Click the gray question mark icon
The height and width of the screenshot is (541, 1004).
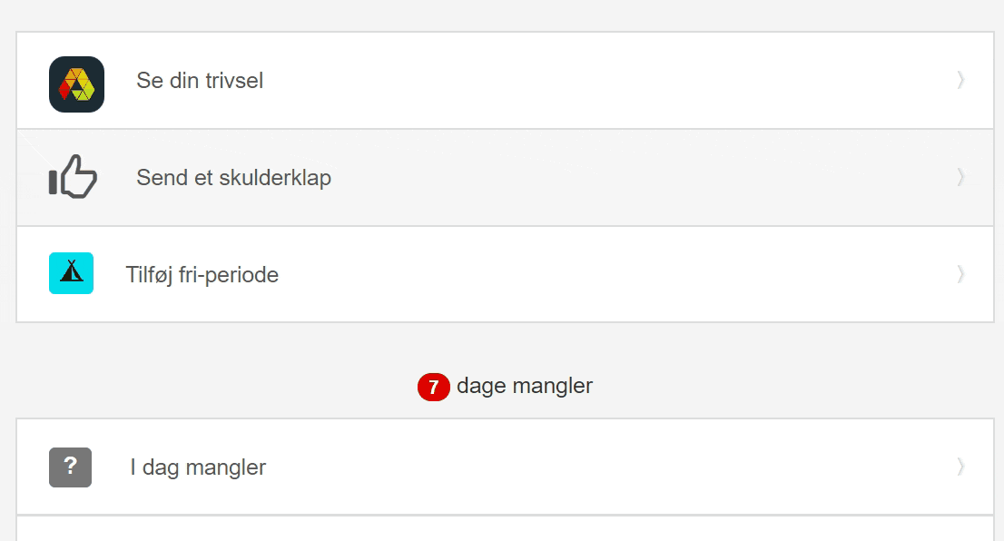coord(71,467)
